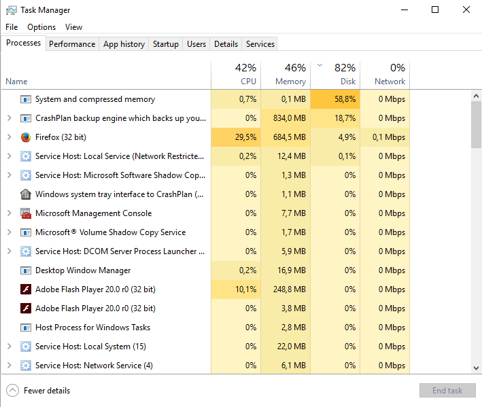The image size is (482, 407).
Task: Expand Service Host: Local Service (Network Restricted)
Action: pos(10,156)
